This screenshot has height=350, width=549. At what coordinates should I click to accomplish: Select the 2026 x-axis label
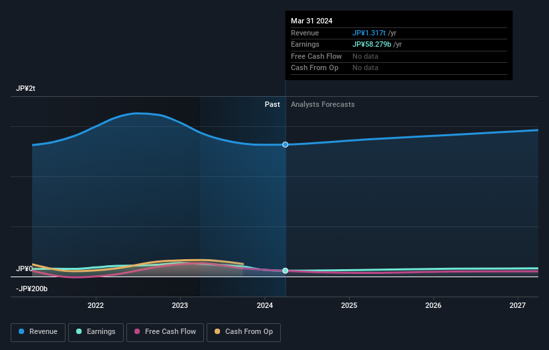pyautogui.click(x=433, y=305)
